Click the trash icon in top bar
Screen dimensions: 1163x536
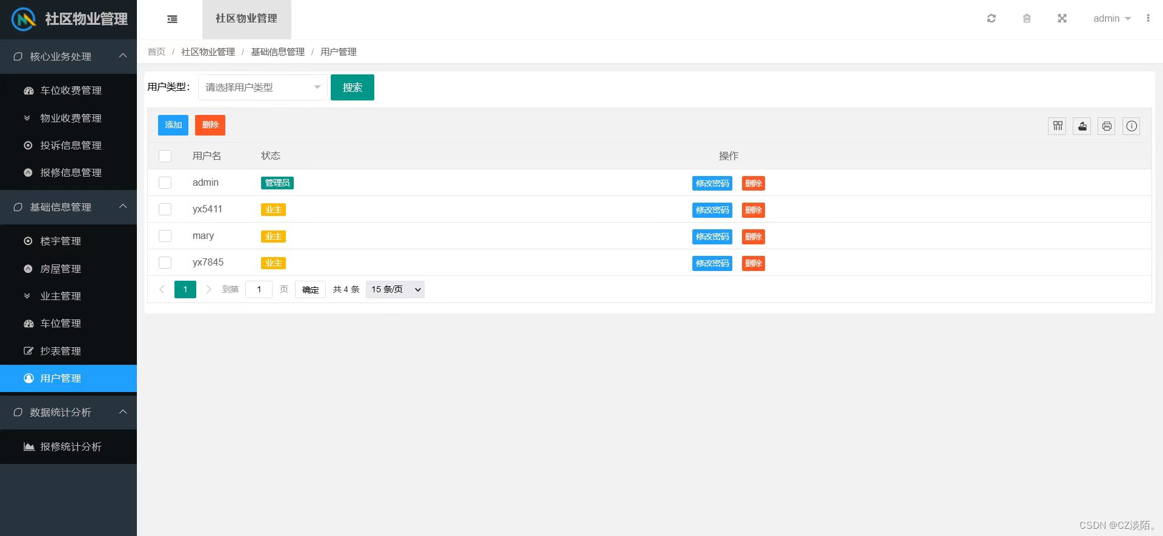click(1027, 19)
